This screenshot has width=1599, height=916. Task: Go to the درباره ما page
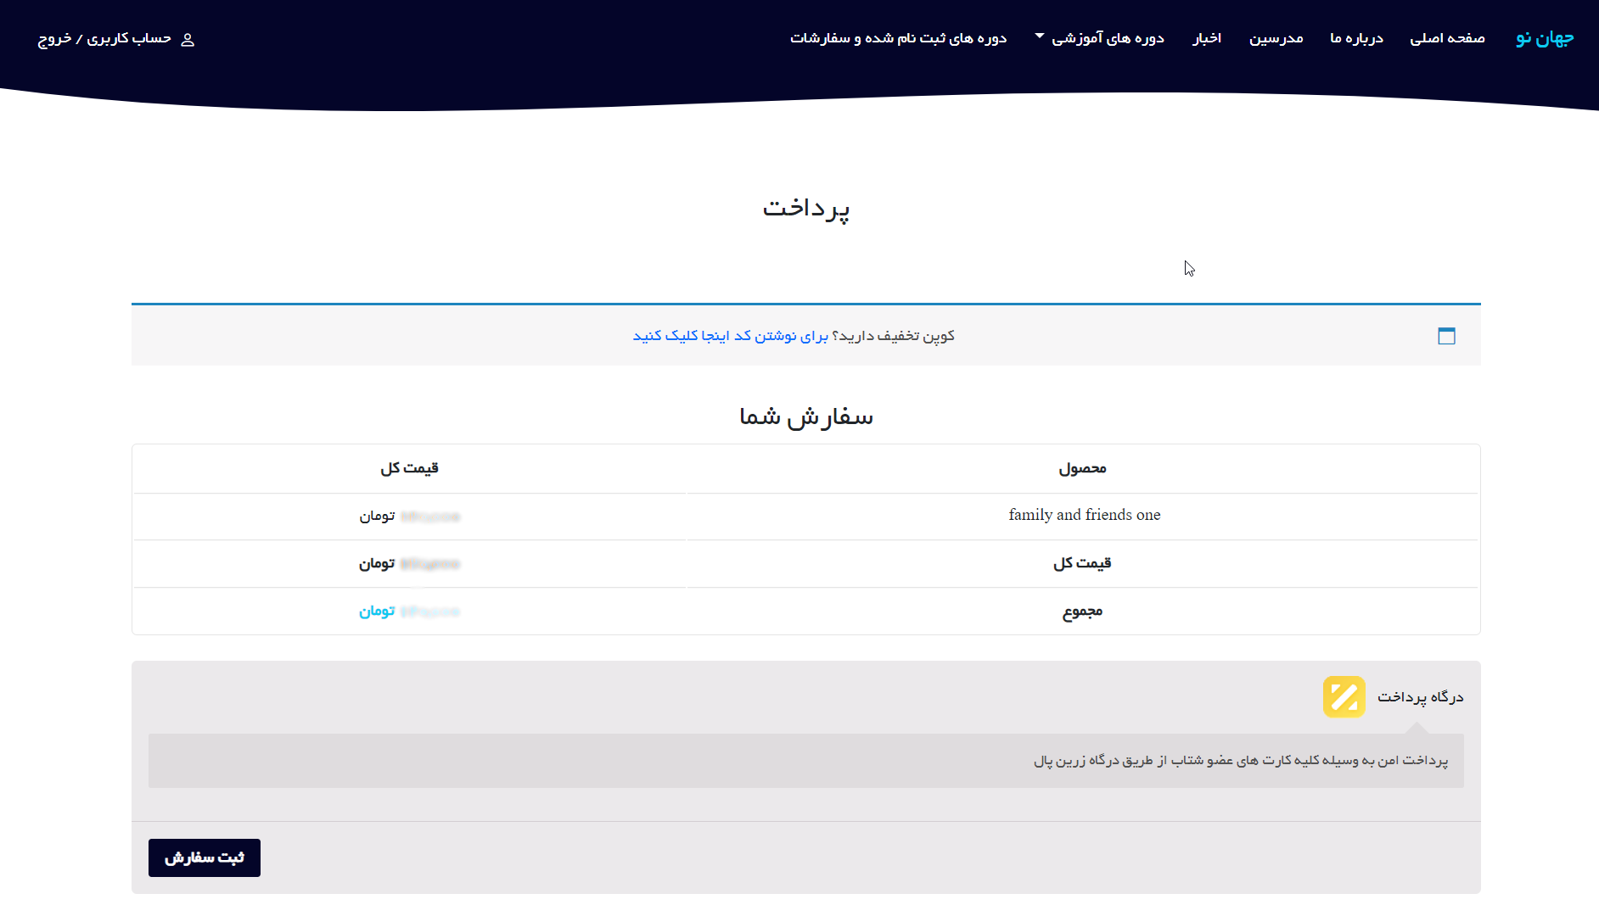point(1356,38)
